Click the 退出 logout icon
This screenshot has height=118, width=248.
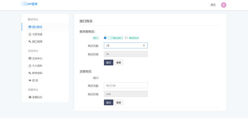(30, 81)
